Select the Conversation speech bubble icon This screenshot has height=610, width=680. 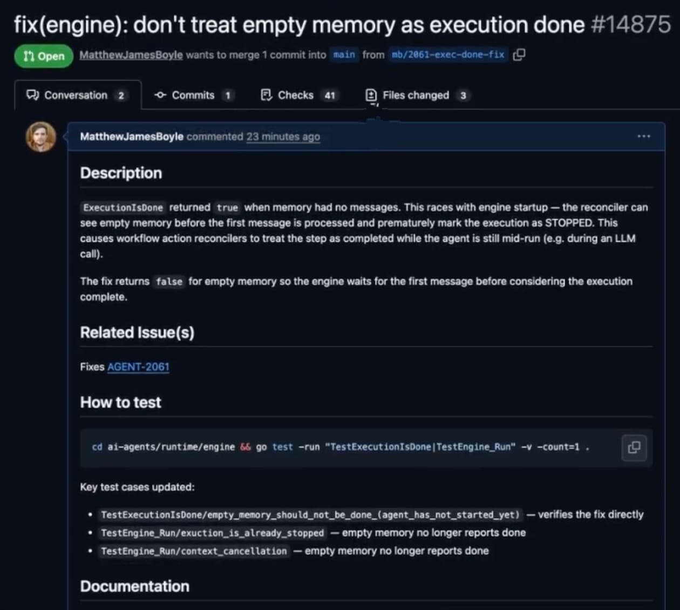point(33,95)
